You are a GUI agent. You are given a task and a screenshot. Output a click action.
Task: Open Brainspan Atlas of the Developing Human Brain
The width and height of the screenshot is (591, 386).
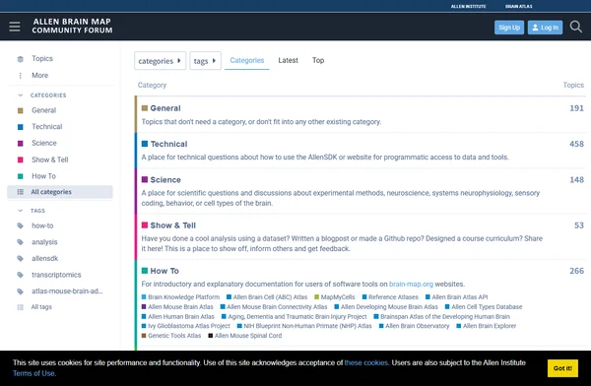(441, 317)
